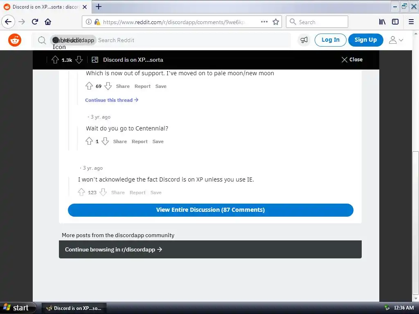Click the Log In button
This screenshot has width=419, height=314.
click(330, 40)
